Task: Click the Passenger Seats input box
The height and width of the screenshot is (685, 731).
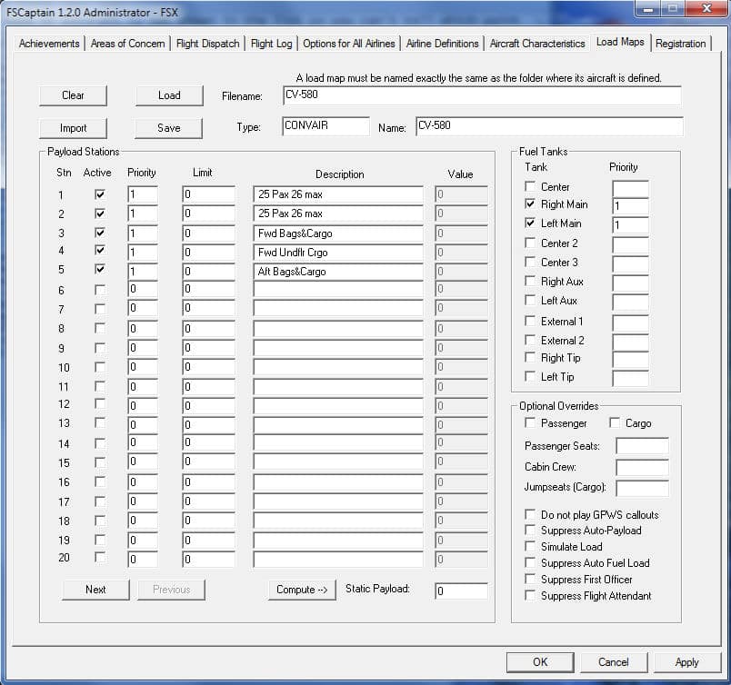Action: [642, 446]
